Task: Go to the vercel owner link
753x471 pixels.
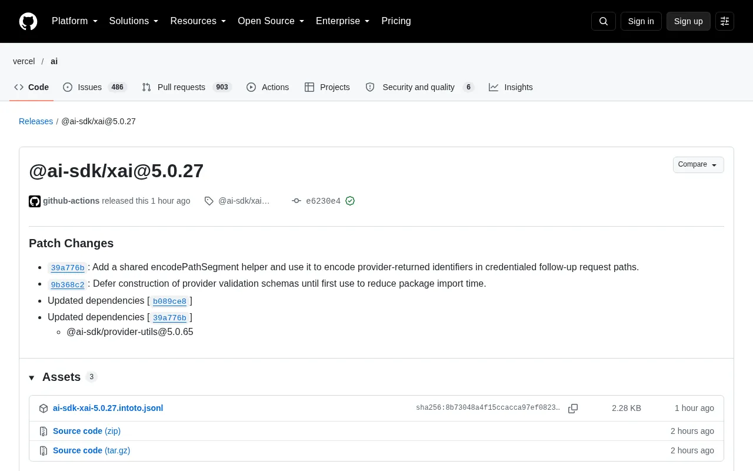Action: point(24,61)
